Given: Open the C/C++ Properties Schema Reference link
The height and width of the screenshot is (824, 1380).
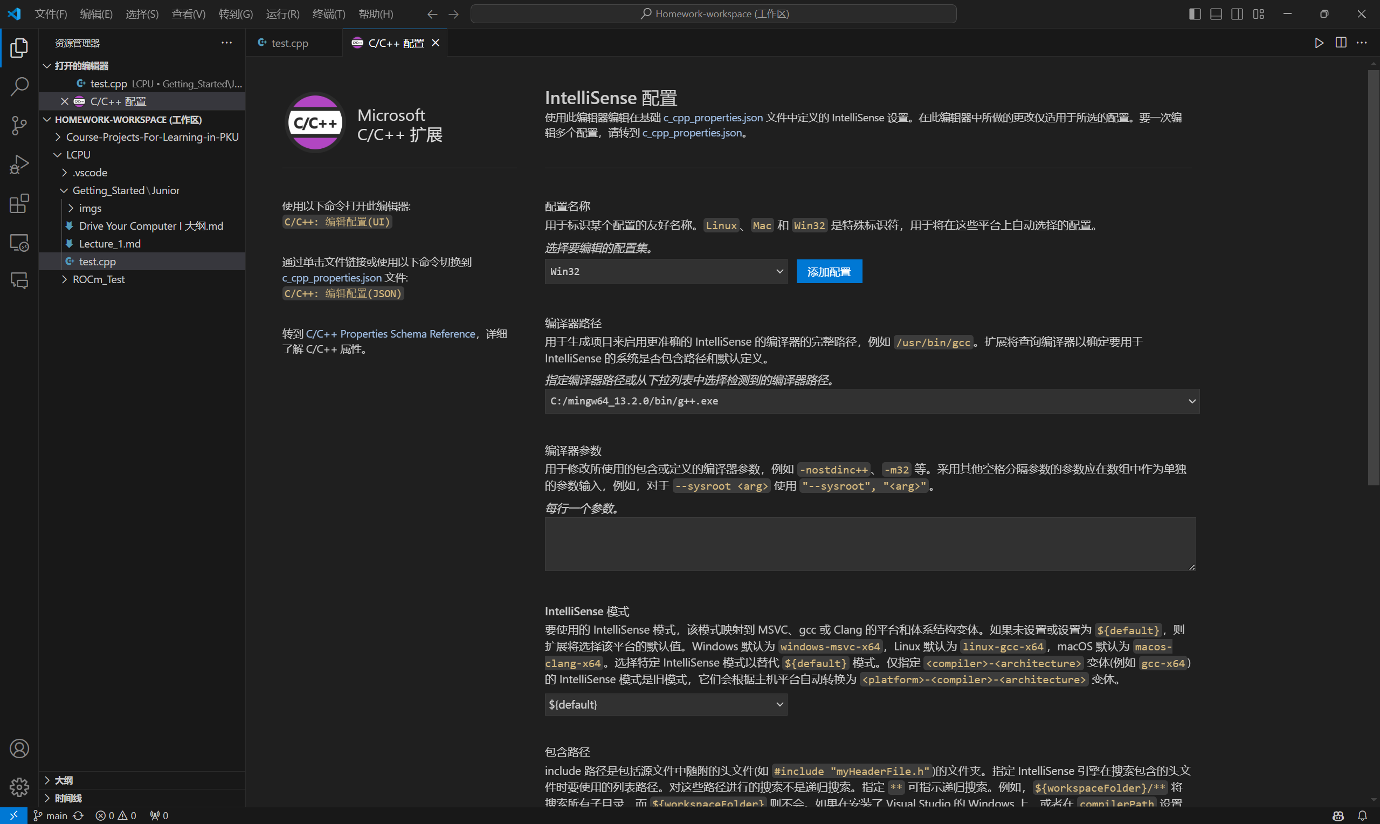Looking at the screenshot, I should (391, 334).
